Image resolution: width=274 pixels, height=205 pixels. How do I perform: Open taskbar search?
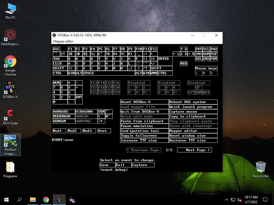[x=19, y=200]
